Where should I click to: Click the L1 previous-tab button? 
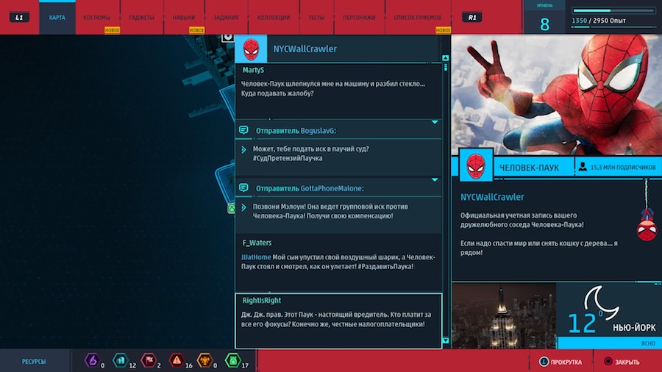coord(19,18)
